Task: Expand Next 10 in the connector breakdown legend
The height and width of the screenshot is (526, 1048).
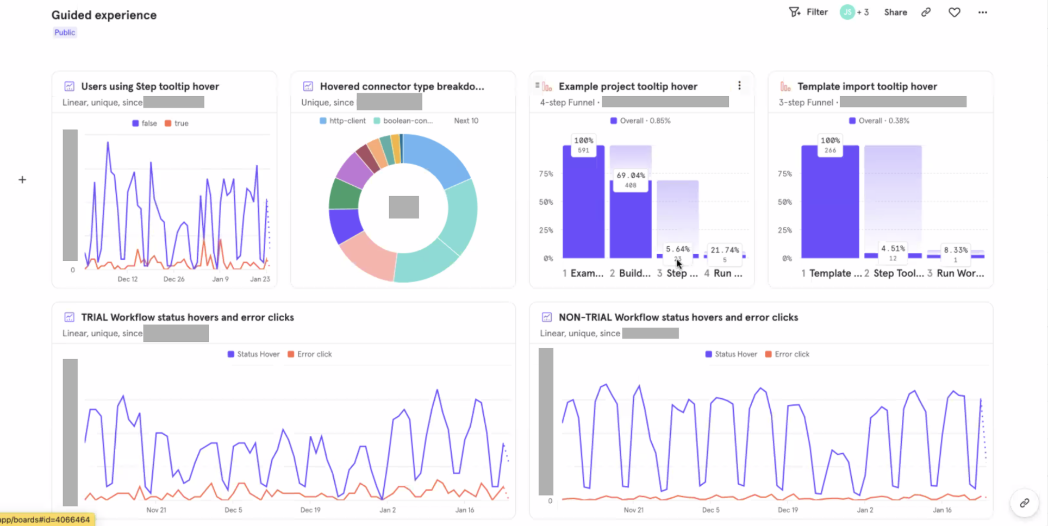Action: coord(466,120)
